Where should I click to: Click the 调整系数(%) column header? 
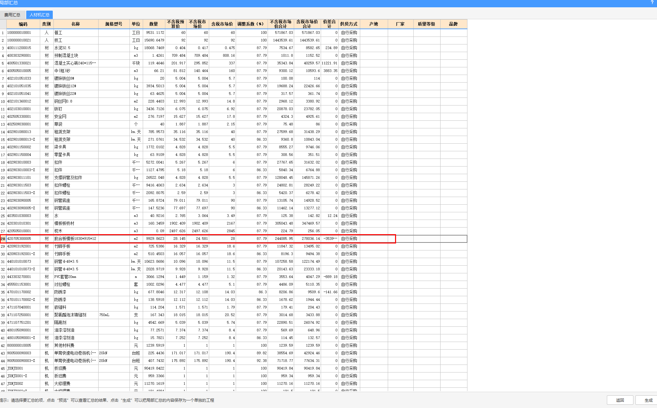click(x=251, y=24)
